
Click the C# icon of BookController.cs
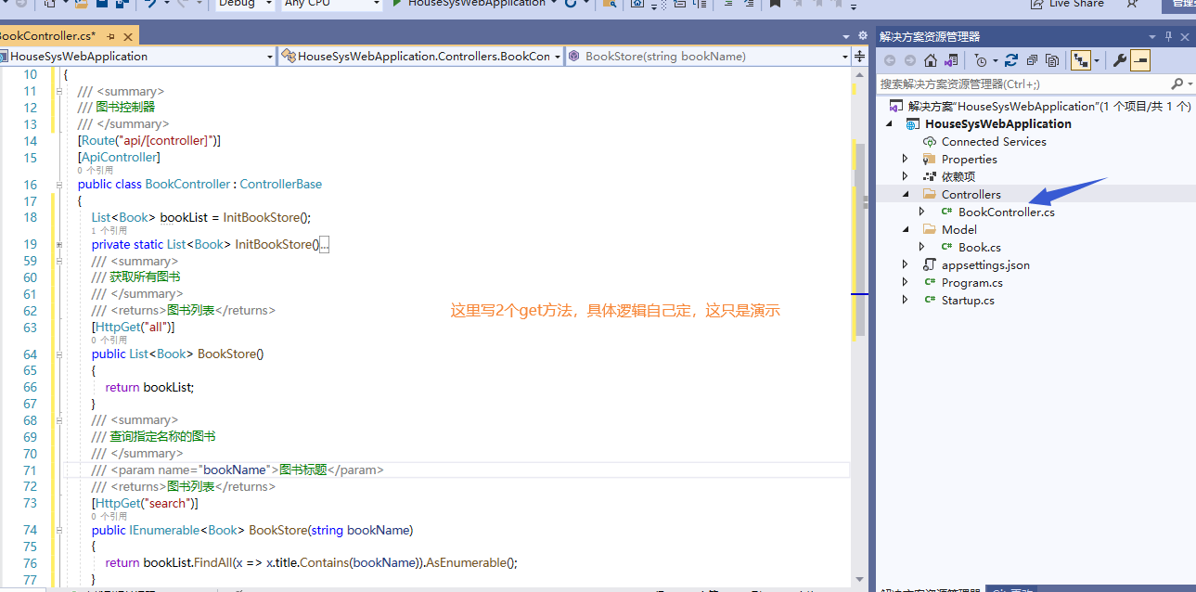click(947, 212)
